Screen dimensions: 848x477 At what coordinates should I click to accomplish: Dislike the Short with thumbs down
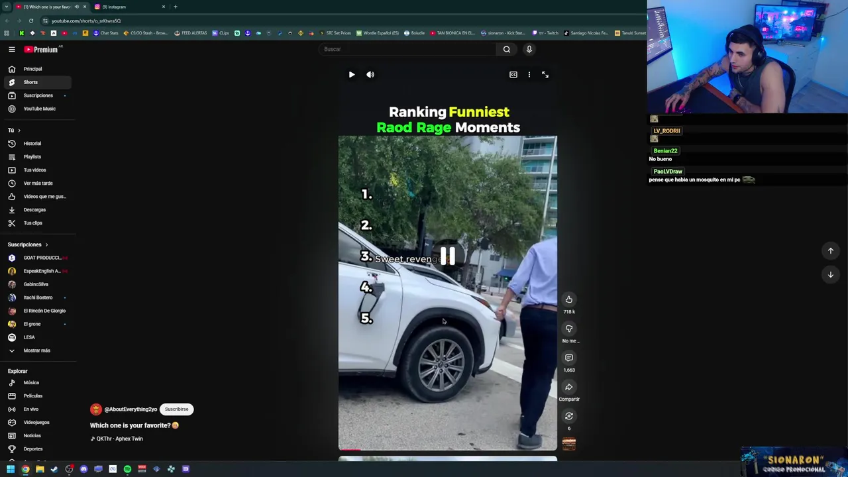(568, 329)
